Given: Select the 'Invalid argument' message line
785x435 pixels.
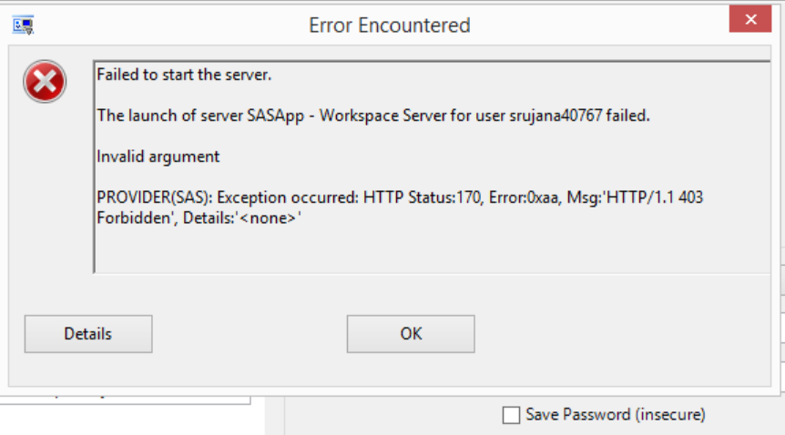Looking at the screenshot, I should (158, 157).
